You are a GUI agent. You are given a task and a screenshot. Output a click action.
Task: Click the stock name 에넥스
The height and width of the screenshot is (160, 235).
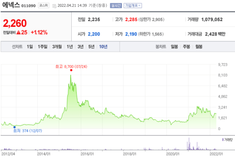coord(11,5)
